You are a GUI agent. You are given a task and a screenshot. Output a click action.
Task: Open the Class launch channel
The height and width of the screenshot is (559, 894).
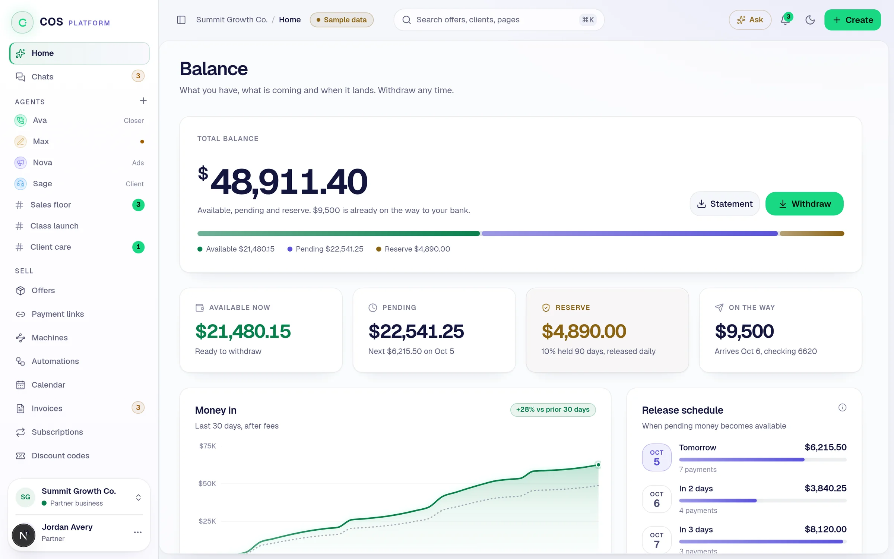(x=79, y=226)
